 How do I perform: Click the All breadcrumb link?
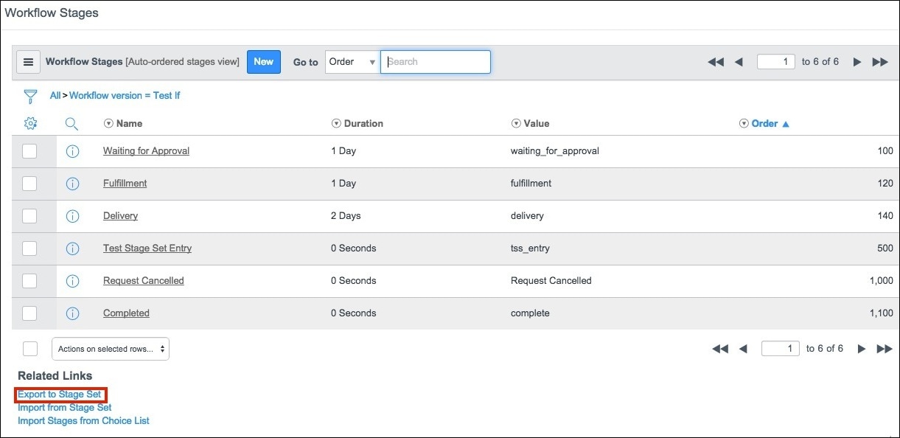tap(54, 96)
